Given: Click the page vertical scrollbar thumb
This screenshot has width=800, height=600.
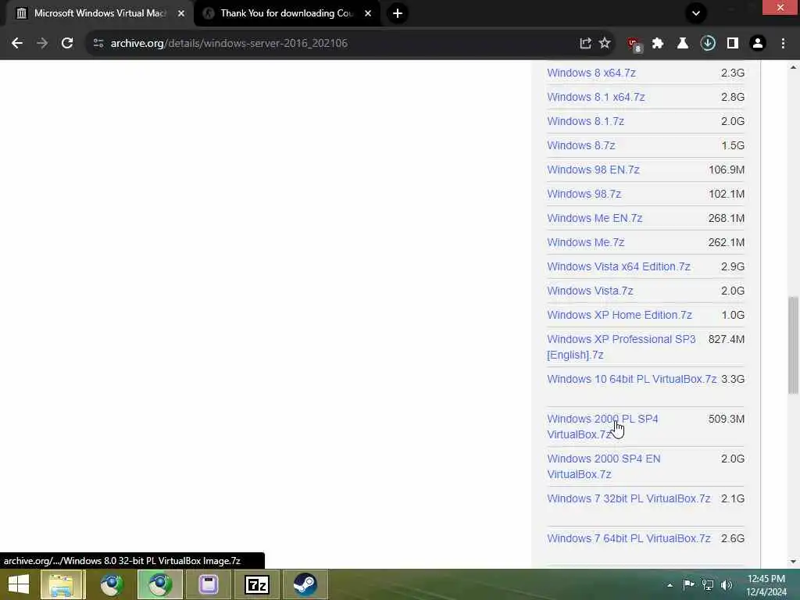Looking at the screenshot, I should tap(793, 345).
